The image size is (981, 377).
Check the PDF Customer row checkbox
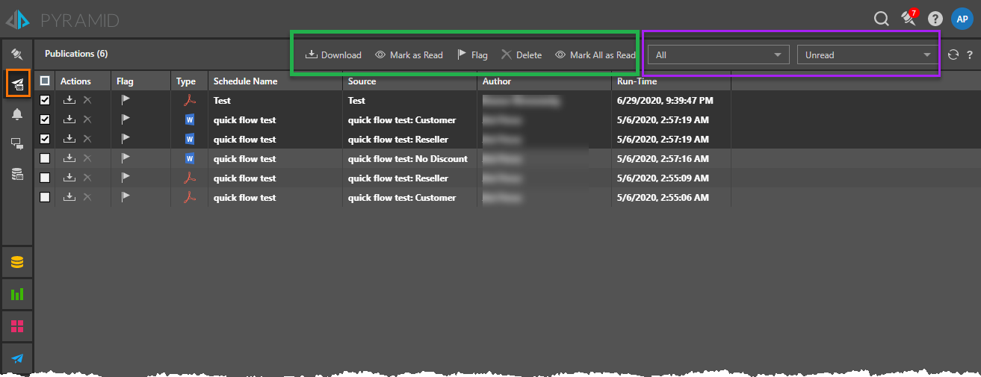tap(45, 197)
